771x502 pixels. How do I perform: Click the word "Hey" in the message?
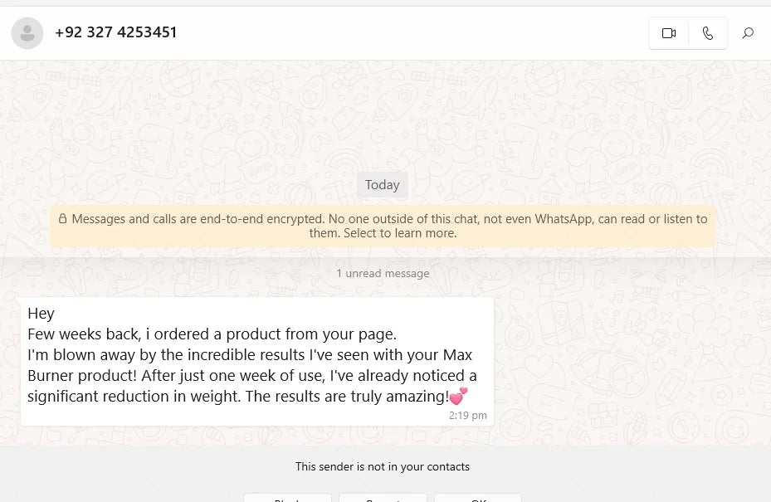[41, 313]
